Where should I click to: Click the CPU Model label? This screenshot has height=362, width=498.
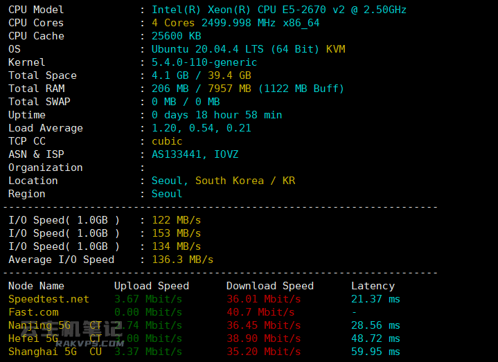[x=36, y=10]
